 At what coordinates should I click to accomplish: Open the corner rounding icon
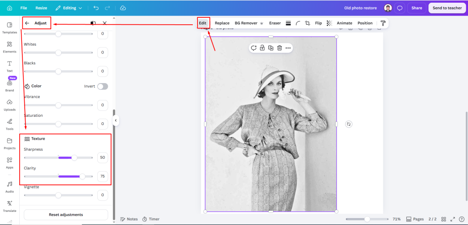click(x=298, y=23)
